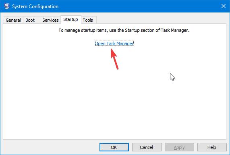Switch to the General tab

[13, 20]
